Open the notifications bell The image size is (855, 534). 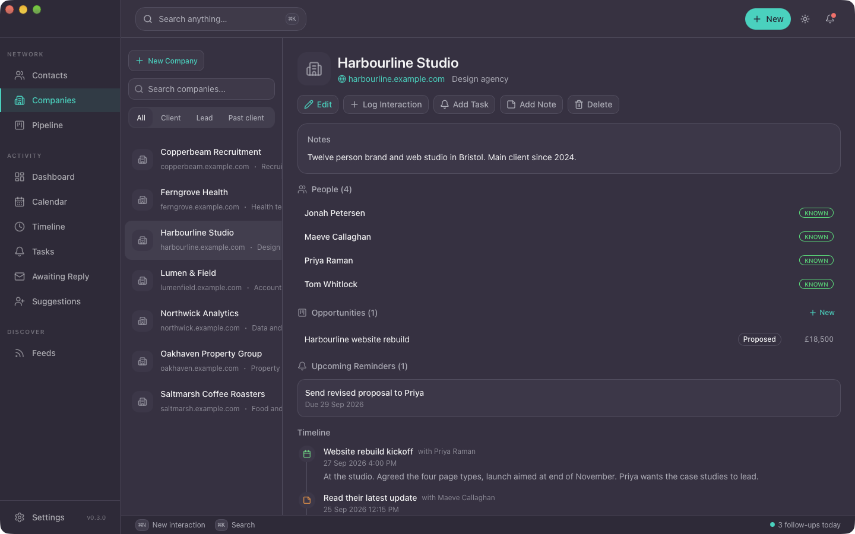pos(830,19)
